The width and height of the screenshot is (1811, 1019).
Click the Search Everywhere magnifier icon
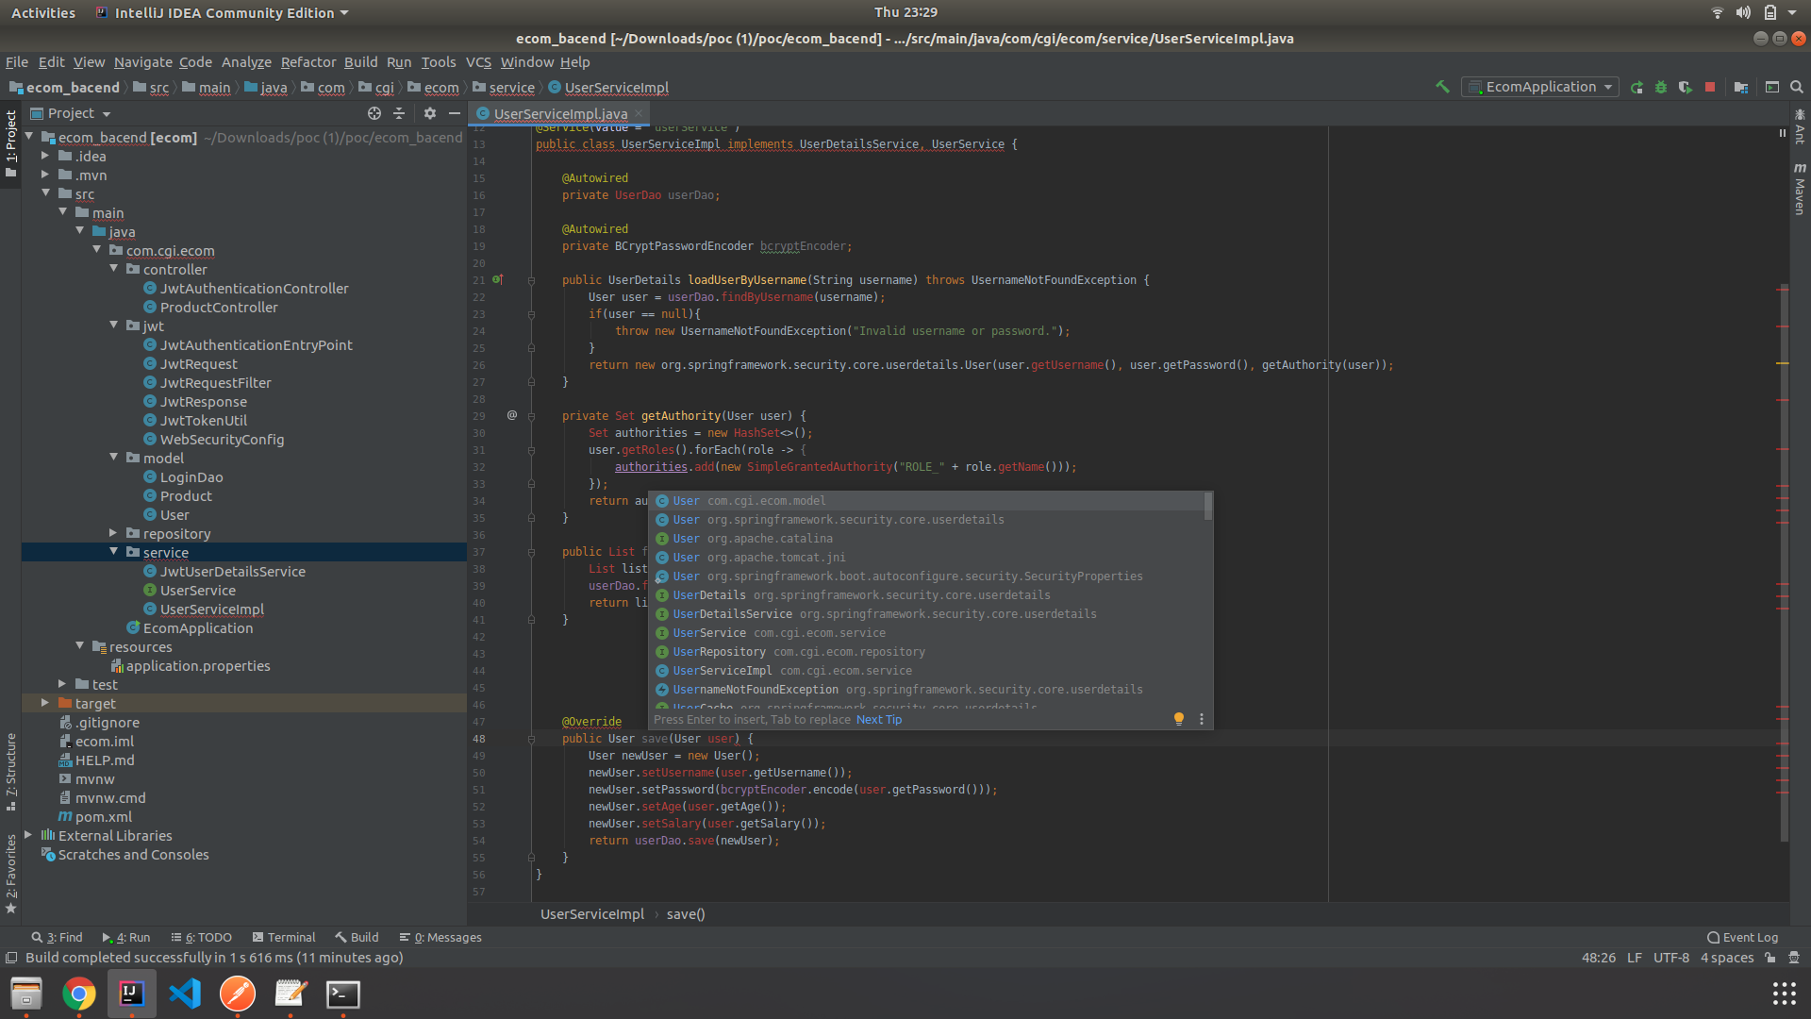pos(1797,87)
